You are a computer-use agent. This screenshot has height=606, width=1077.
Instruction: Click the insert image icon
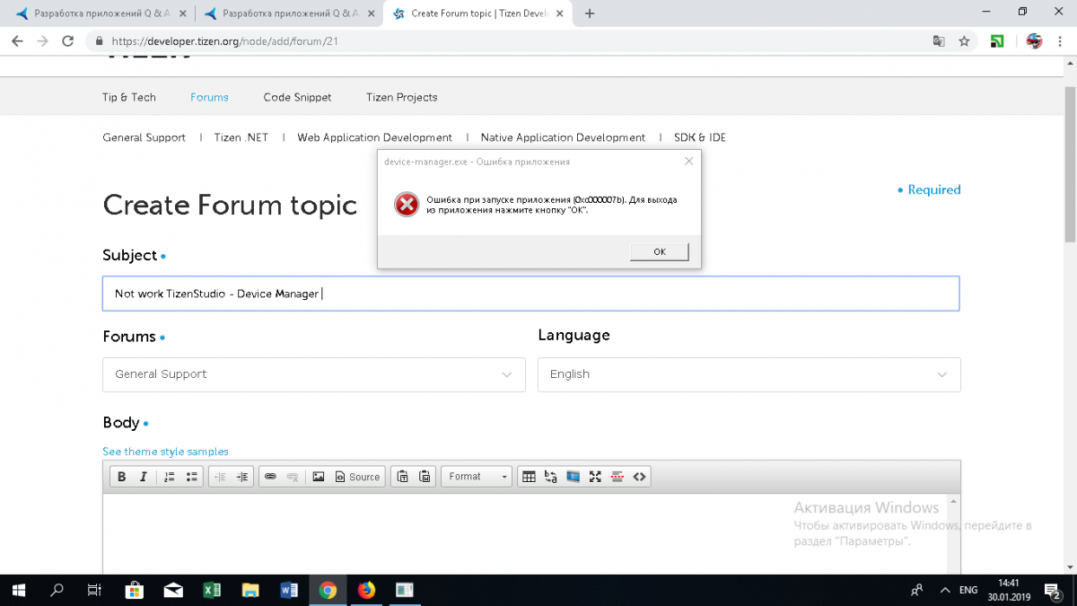(x=318, y=477)
